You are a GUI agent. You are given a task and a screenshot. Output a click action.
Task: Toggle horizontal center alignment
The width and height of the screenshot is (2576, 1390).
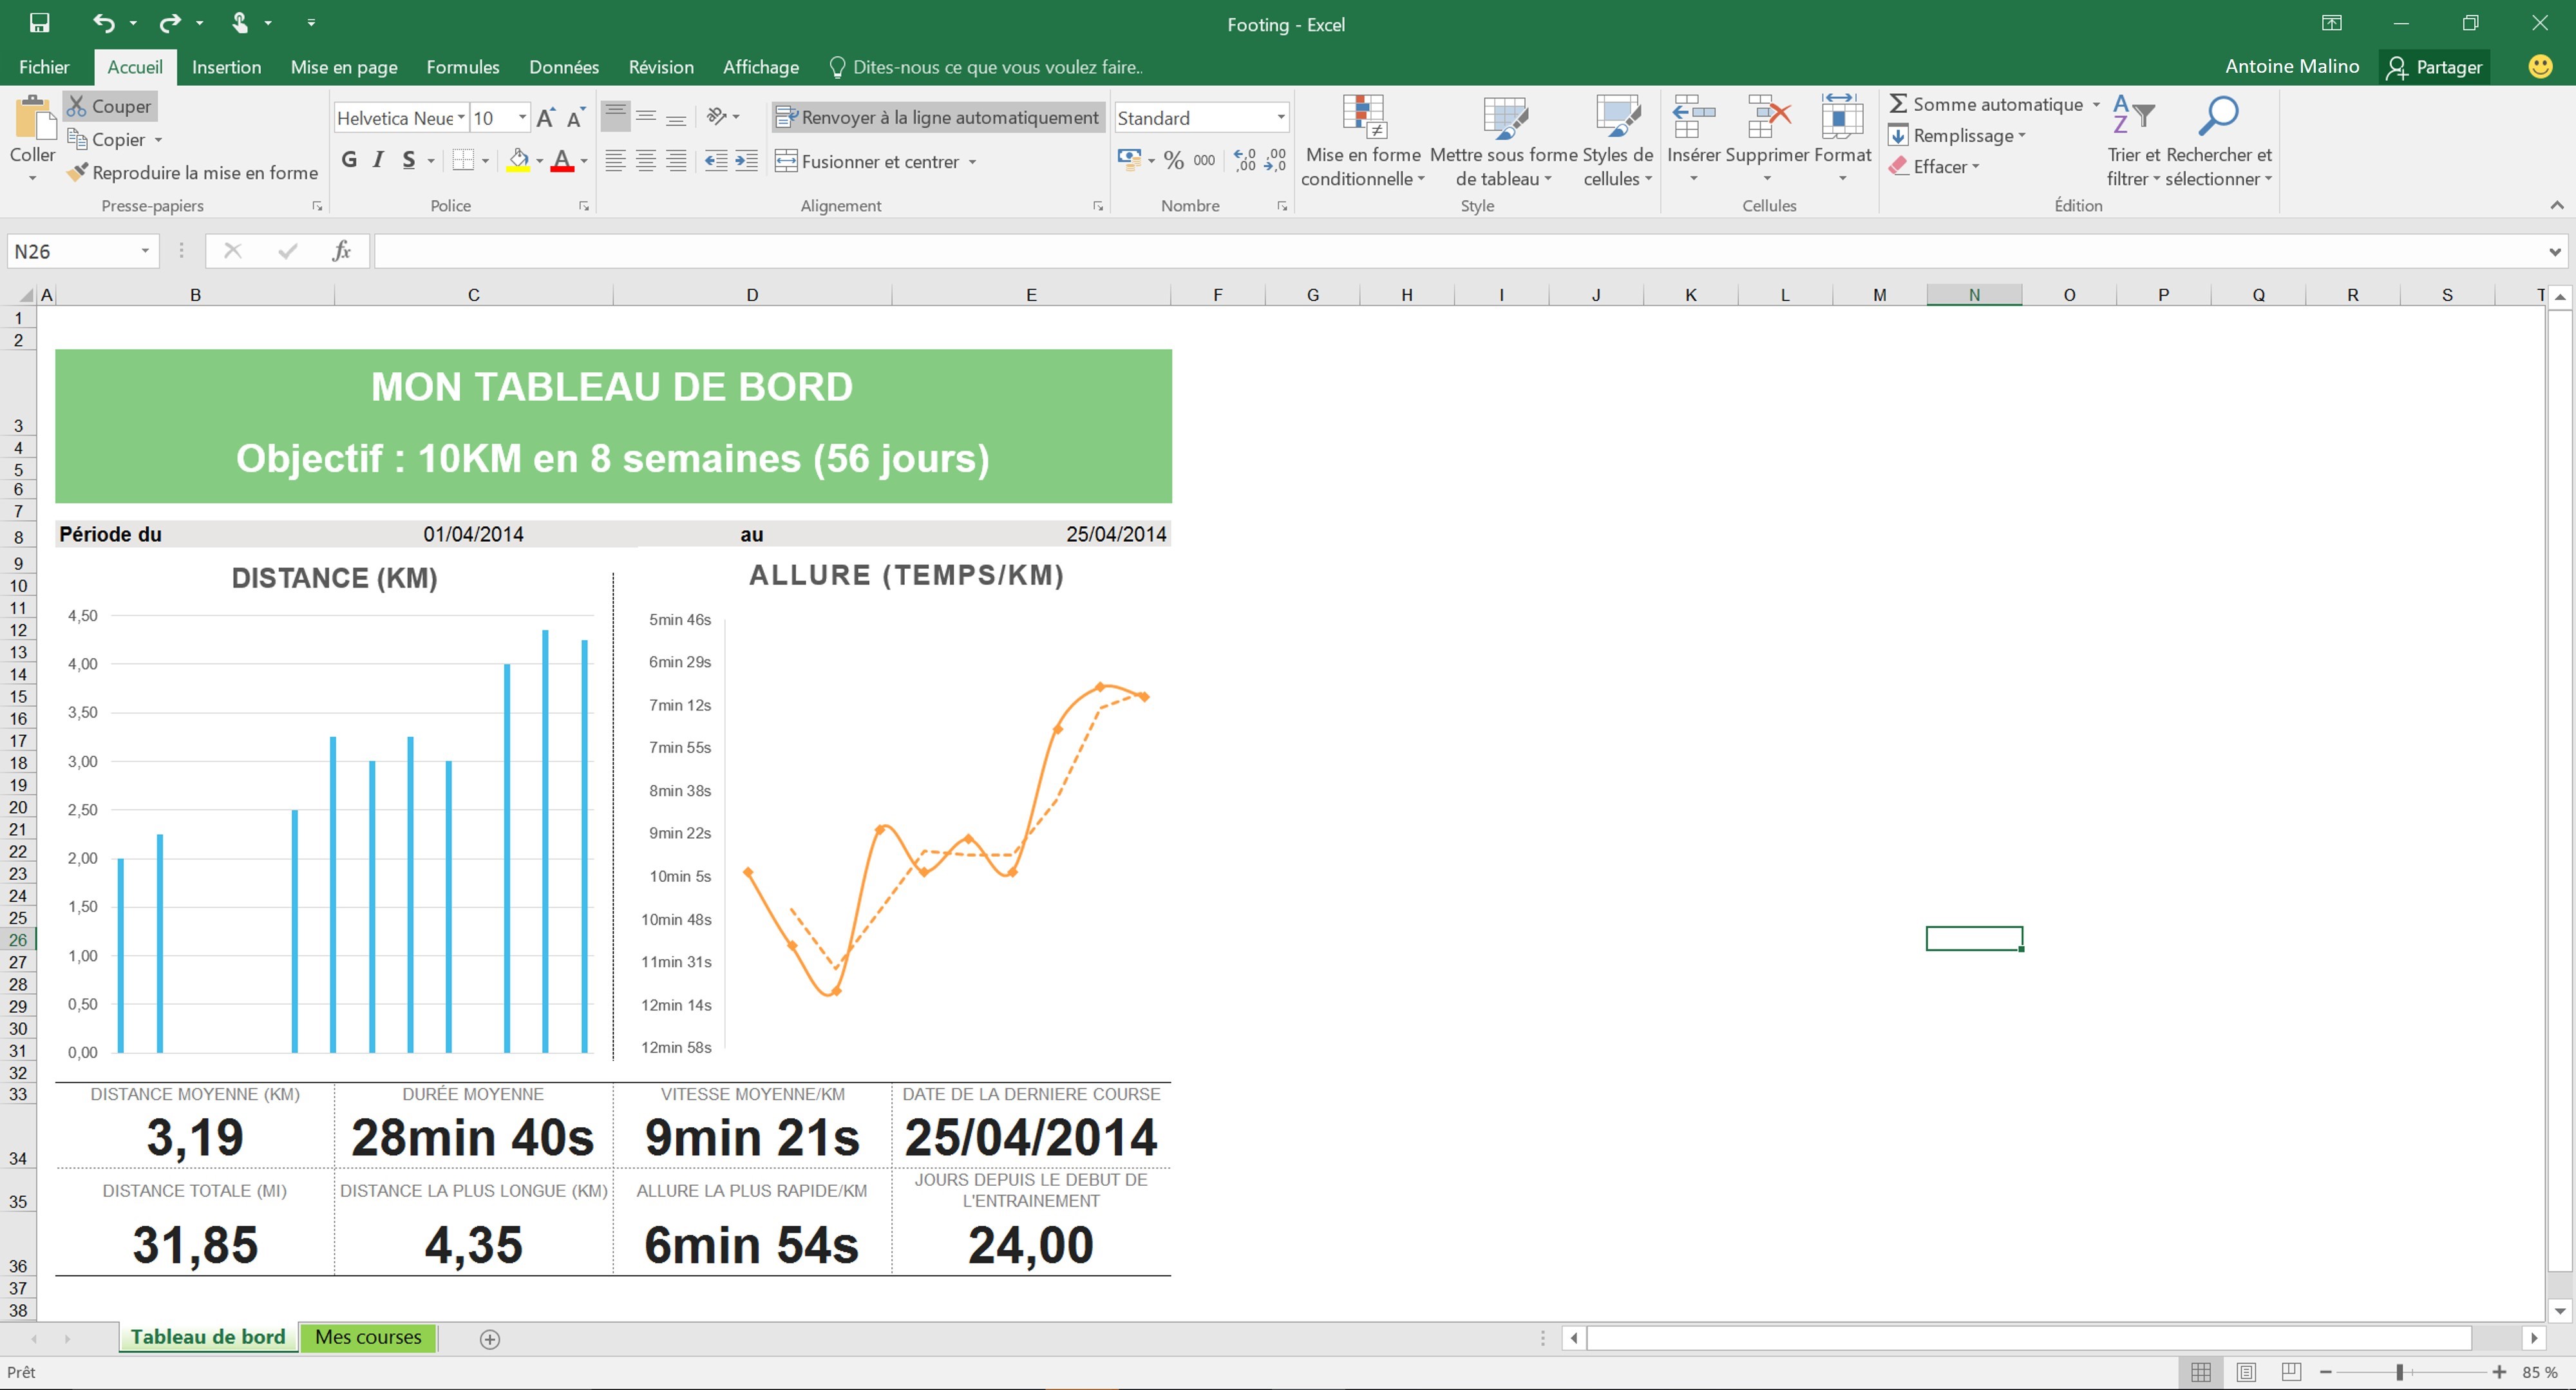coord(646,161)
